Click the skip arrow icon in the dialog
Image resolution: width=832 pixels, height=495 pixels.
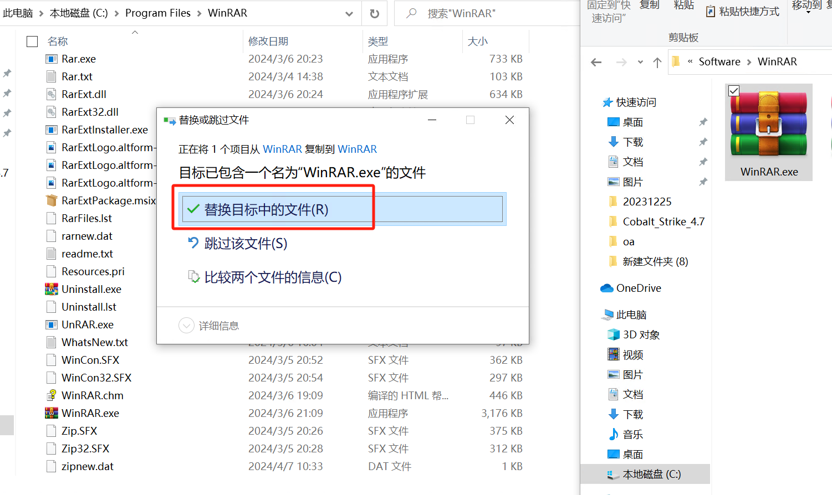pyautogui.click(x=193, y=243)
